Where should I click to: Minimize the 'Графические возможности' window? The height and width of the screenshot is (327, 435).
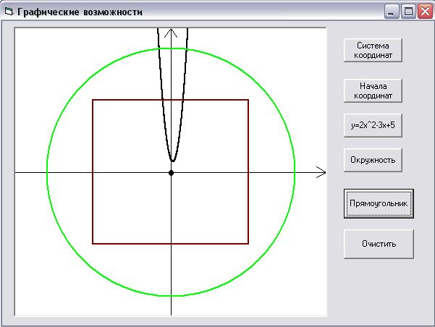pyautogui.click(x=392, y=12)
